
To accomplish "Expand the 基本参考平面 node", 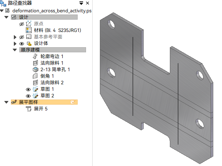I will tap(15, 37).
